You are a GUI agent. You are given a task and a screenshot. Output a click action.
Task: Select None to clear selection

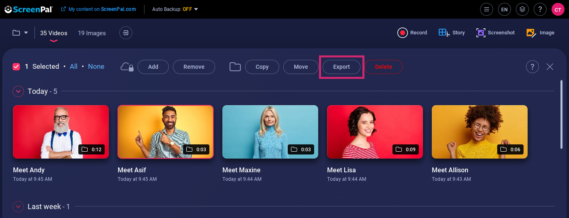click(96, 66)
